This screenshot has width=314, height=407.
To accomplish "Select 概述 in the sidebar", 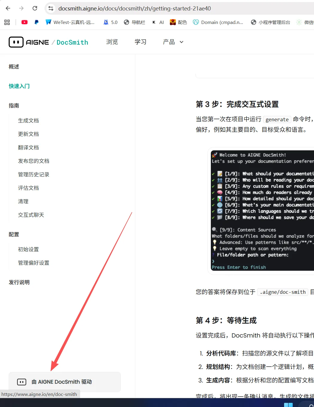I will (14, 66).
